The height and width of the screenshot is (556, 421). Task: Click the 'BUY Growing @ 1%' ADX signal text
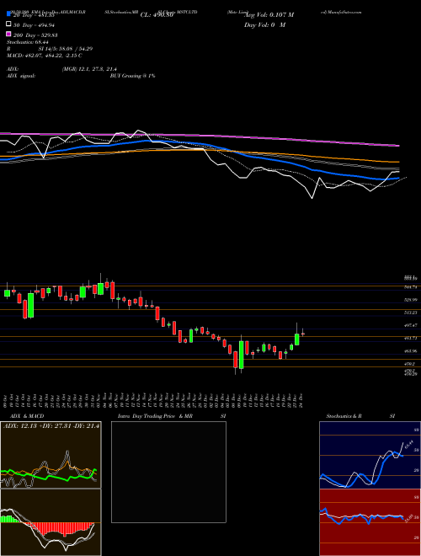132,76
